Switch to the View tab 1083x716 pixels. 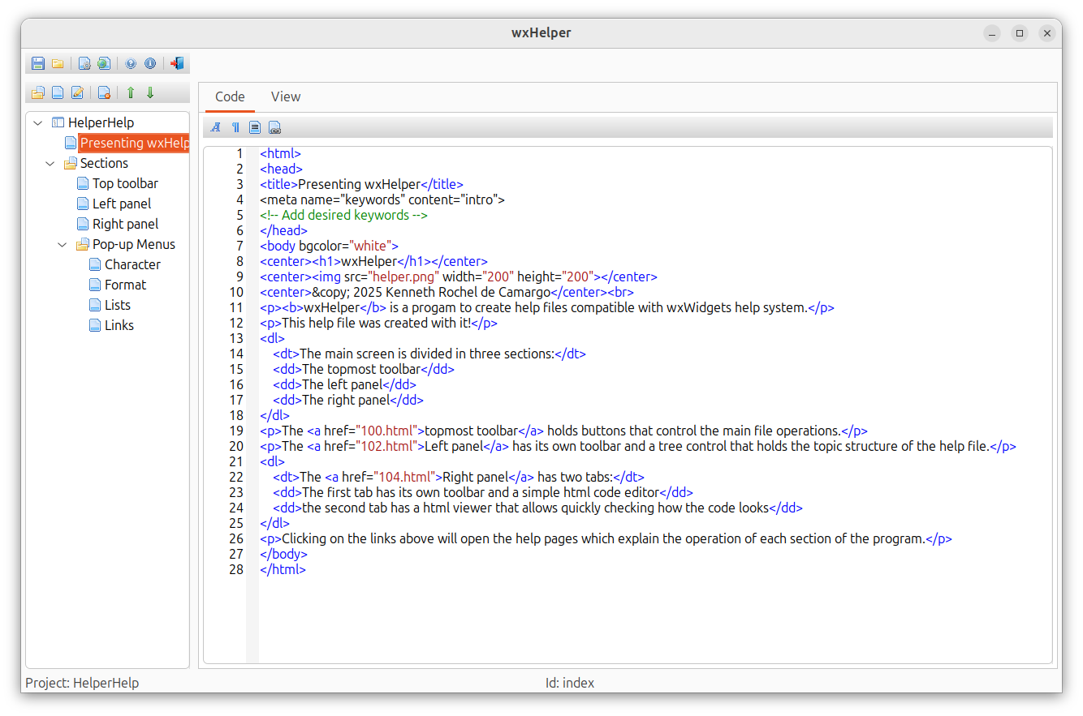[286, 96]
